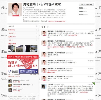The height and width of the screenshot is (100, 101).
Task: Open ステータス footer link
Action: pos(25,98)
